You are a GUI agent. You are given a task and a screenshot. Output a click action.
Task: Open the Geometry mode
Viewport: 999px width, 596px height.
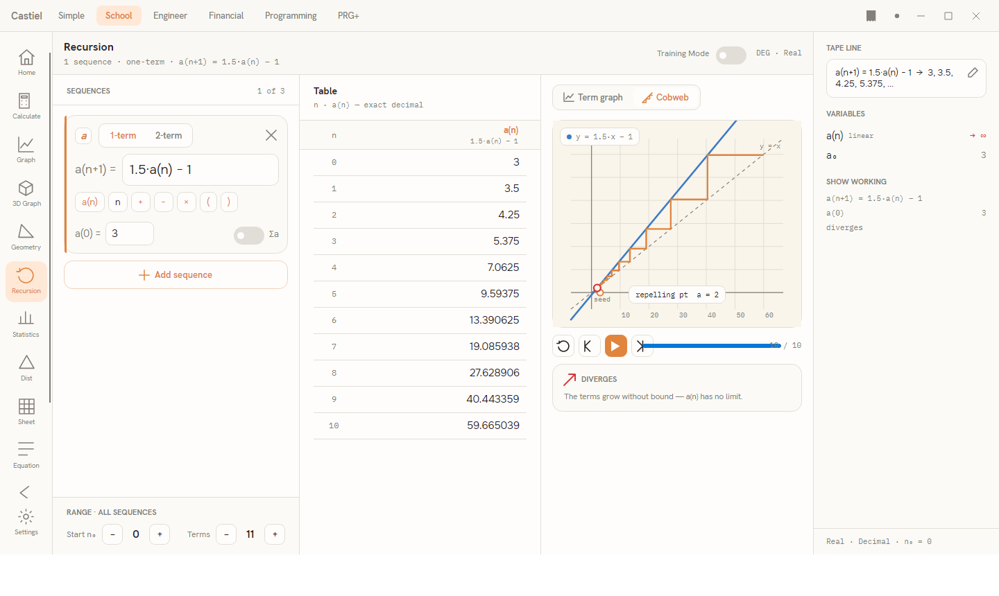[x=26, y=238]
